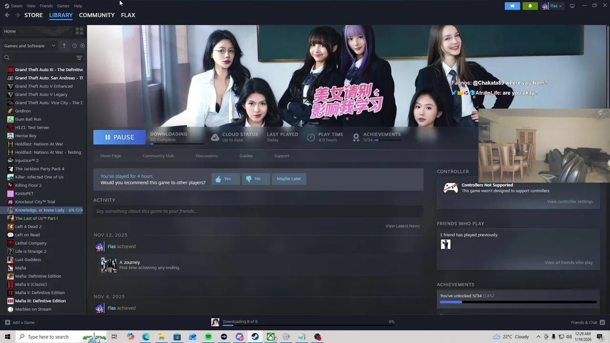
Task: Open Task View on taskbar
Action: coord(114,337)
